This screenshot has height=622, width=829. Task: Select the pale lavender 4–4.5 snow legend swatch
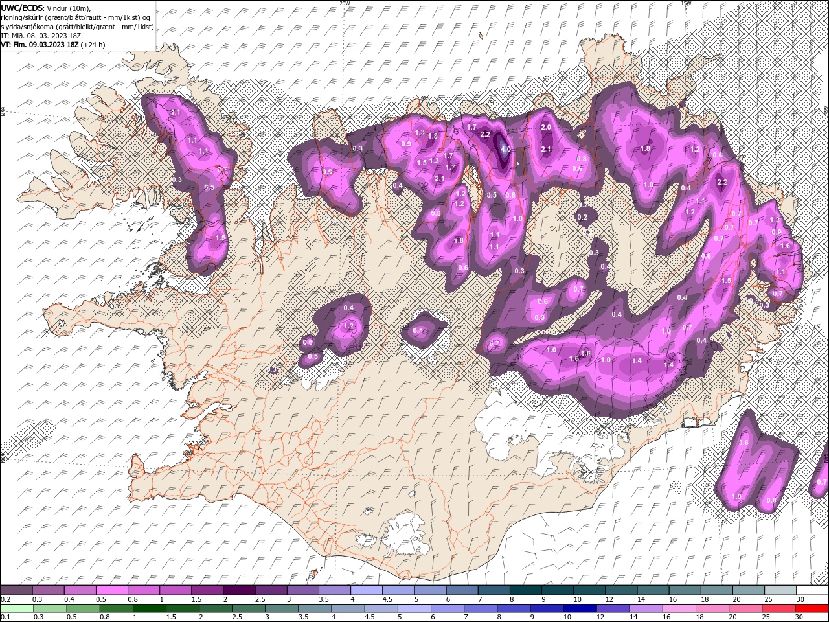(x=367, y=590)
